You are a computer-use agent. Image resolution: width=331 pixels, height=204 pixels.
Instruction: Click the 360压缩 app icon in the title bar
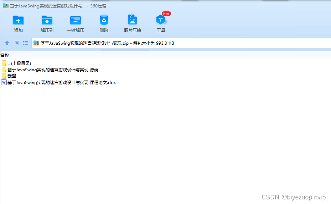(5, 6)
